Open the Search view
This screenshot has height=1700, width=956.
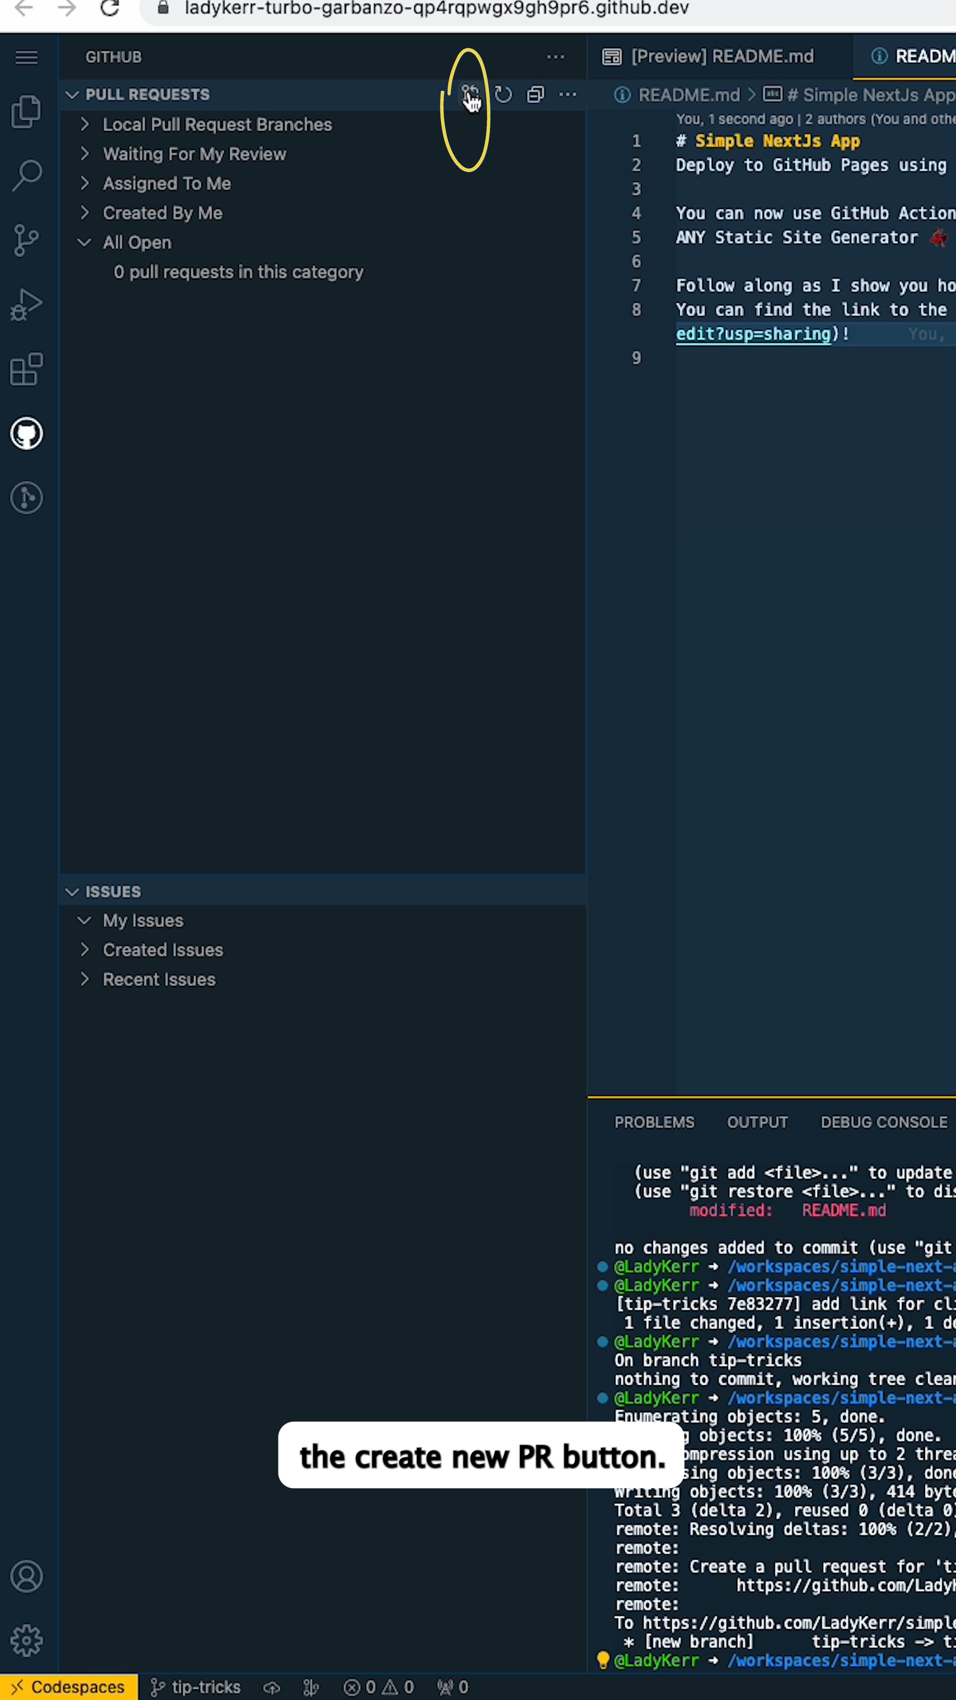coord(27,175)
